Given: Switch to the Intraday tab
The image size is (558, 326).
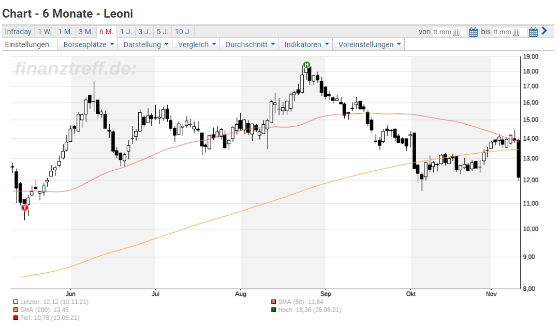Looking at the screenshot, I should [x=18, y=32].
